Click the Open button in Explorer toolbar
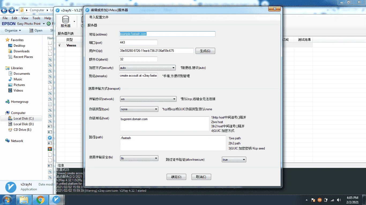This screenshot has width=366, height=205. [x=36, y=30]
